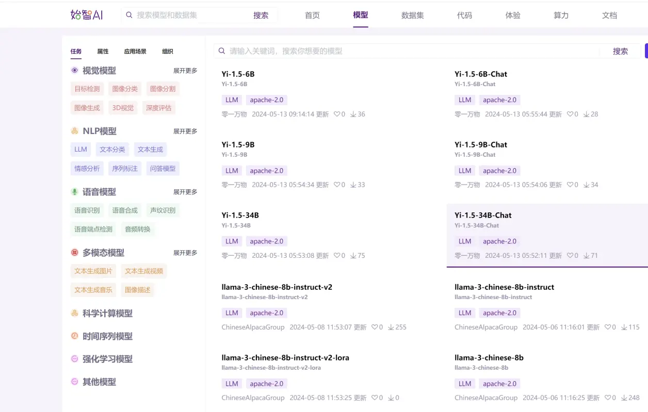Expand more NLP模型 tags via 展开更多
Screen dimensions: 648x412
185,131
